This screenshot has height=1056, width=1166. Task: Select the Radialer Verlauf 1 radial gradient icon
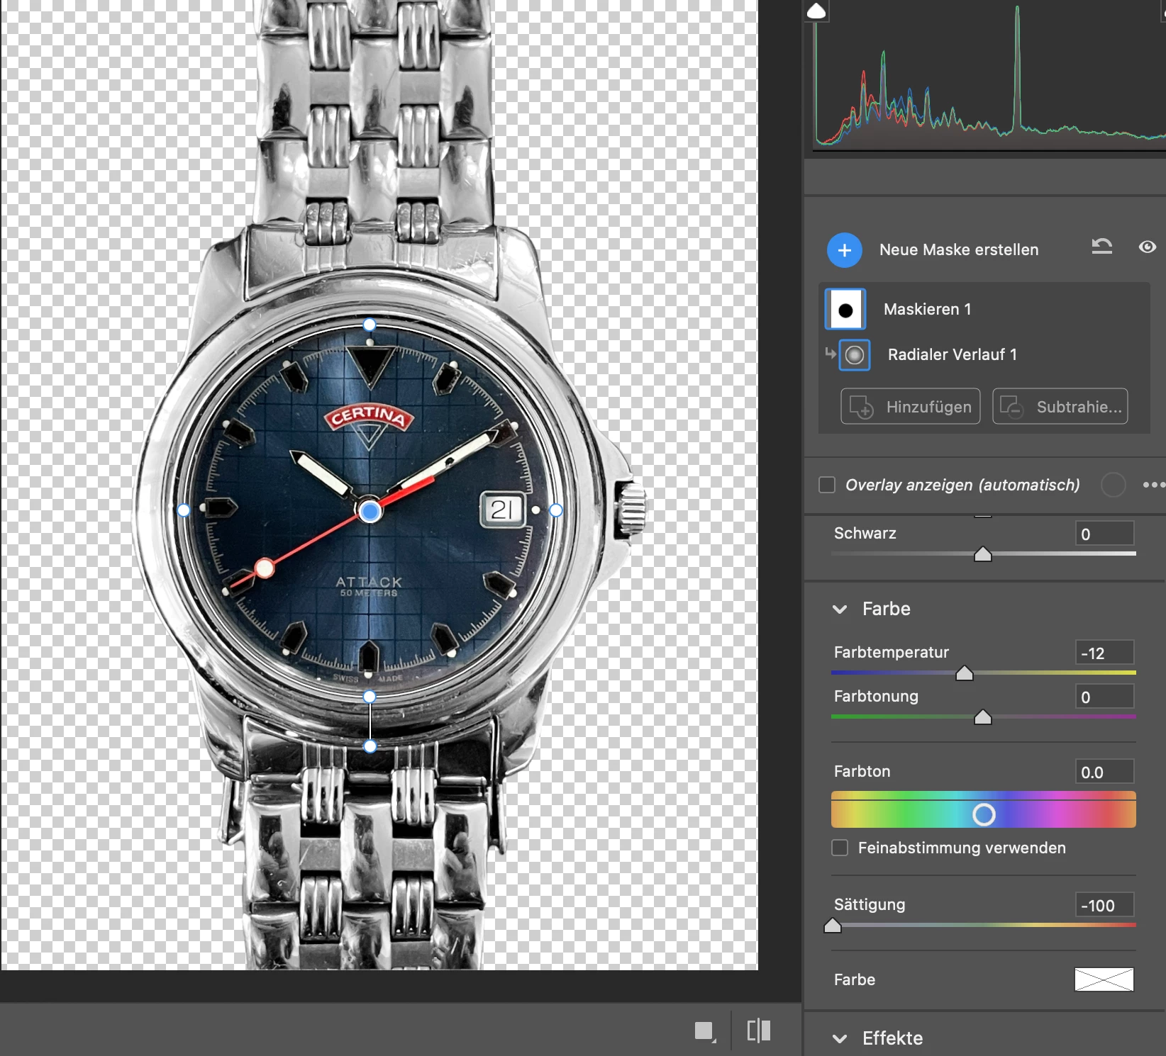point(855,354)
